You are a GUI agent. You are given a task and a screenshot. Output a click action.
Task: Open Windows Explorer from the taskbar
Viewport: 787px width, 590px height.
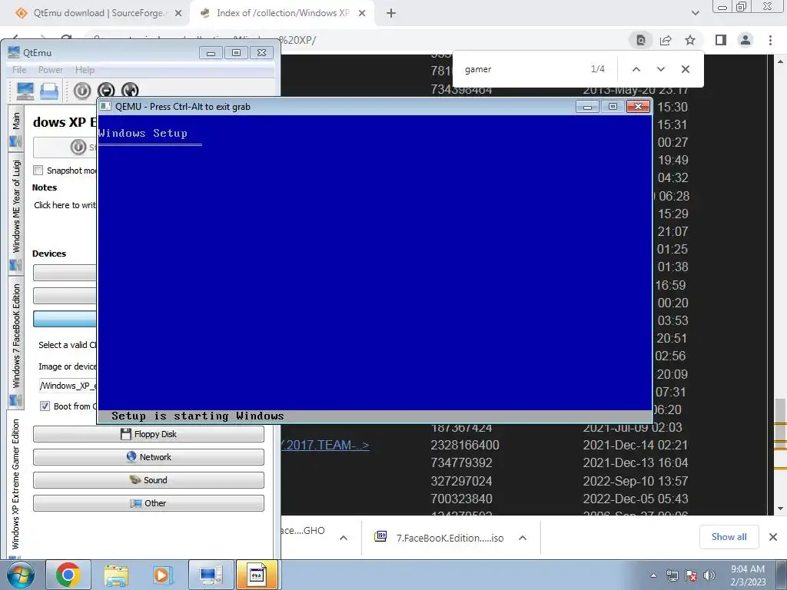116,575
